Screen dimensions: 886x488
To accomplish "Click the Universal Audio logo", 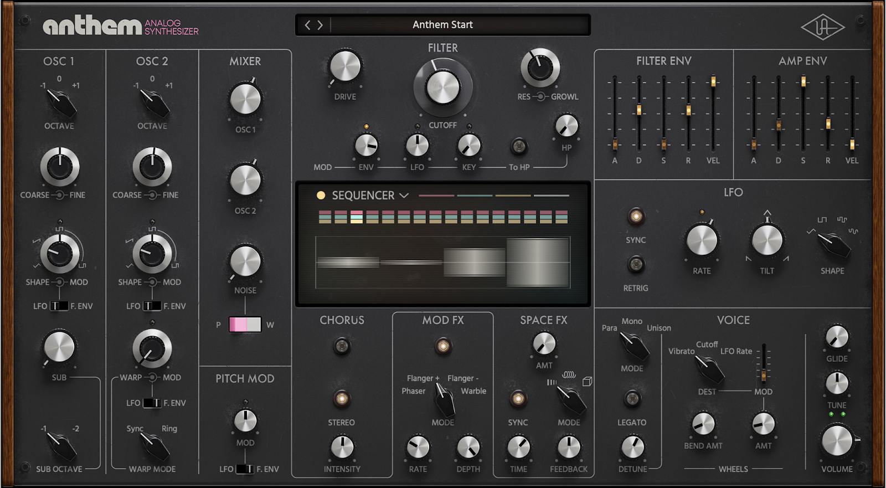I will pos(823,27).
